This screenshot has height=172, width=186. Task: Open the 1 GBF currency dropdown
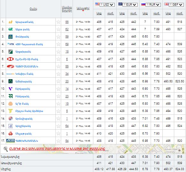coord(176,5)
